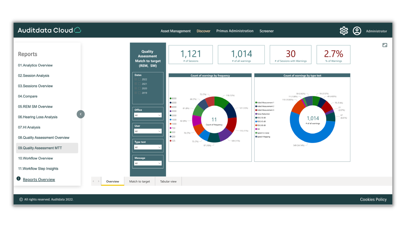
Task: Open the 04.Compare report
Action: pos(28,96)
